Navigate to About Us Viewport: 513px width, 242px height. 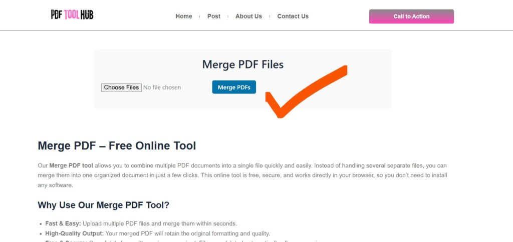[248, 16]
